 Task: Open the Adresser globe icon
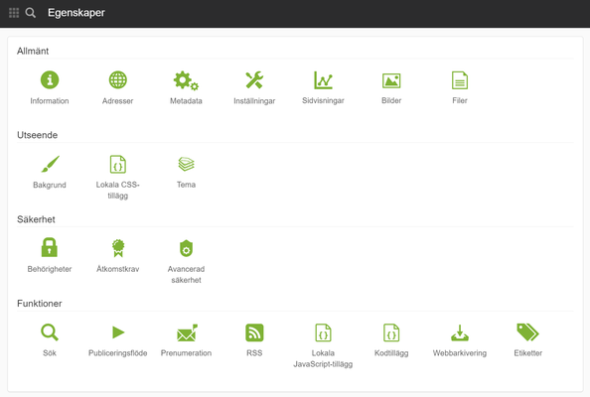(x=118, y=79)
